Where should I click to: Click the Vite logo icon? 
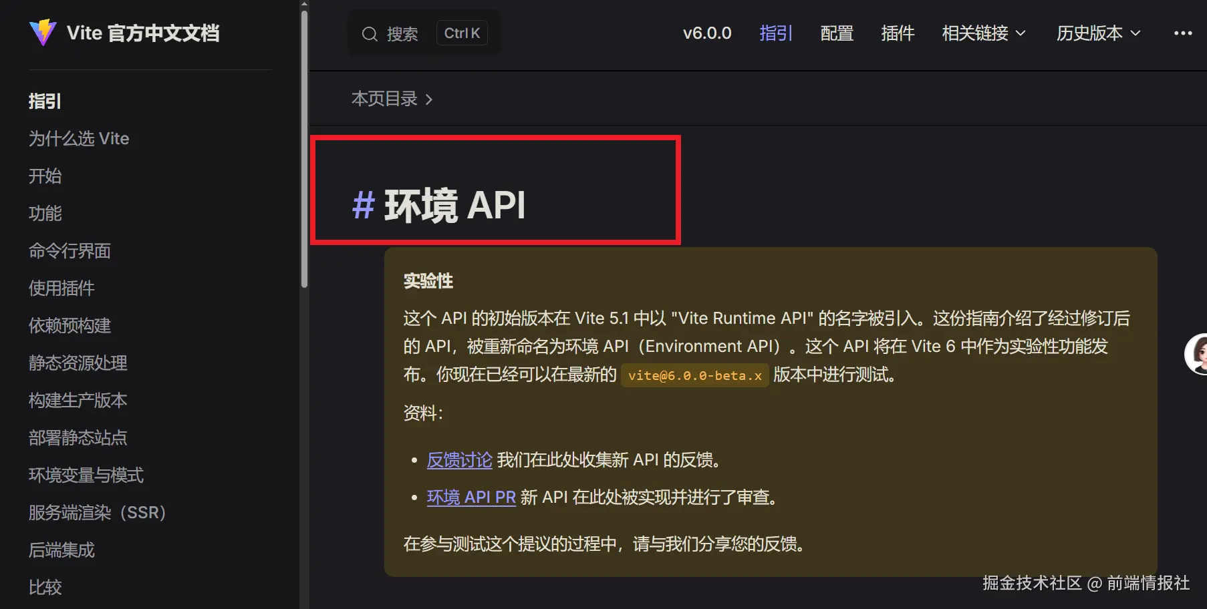[42, 32]
